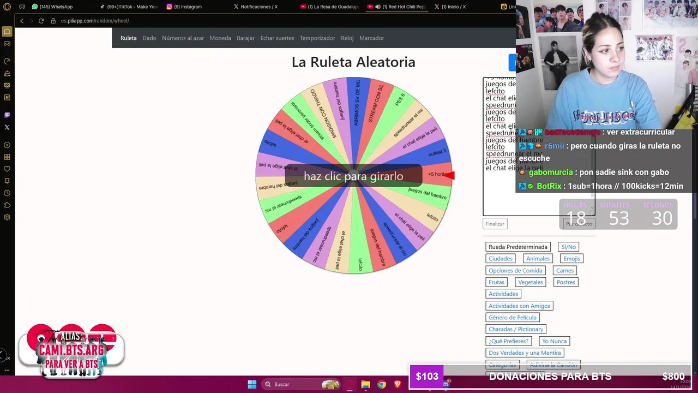Reload the page with the refresh icon
This screenshot has height=393, width=698.
pos(41,21)
